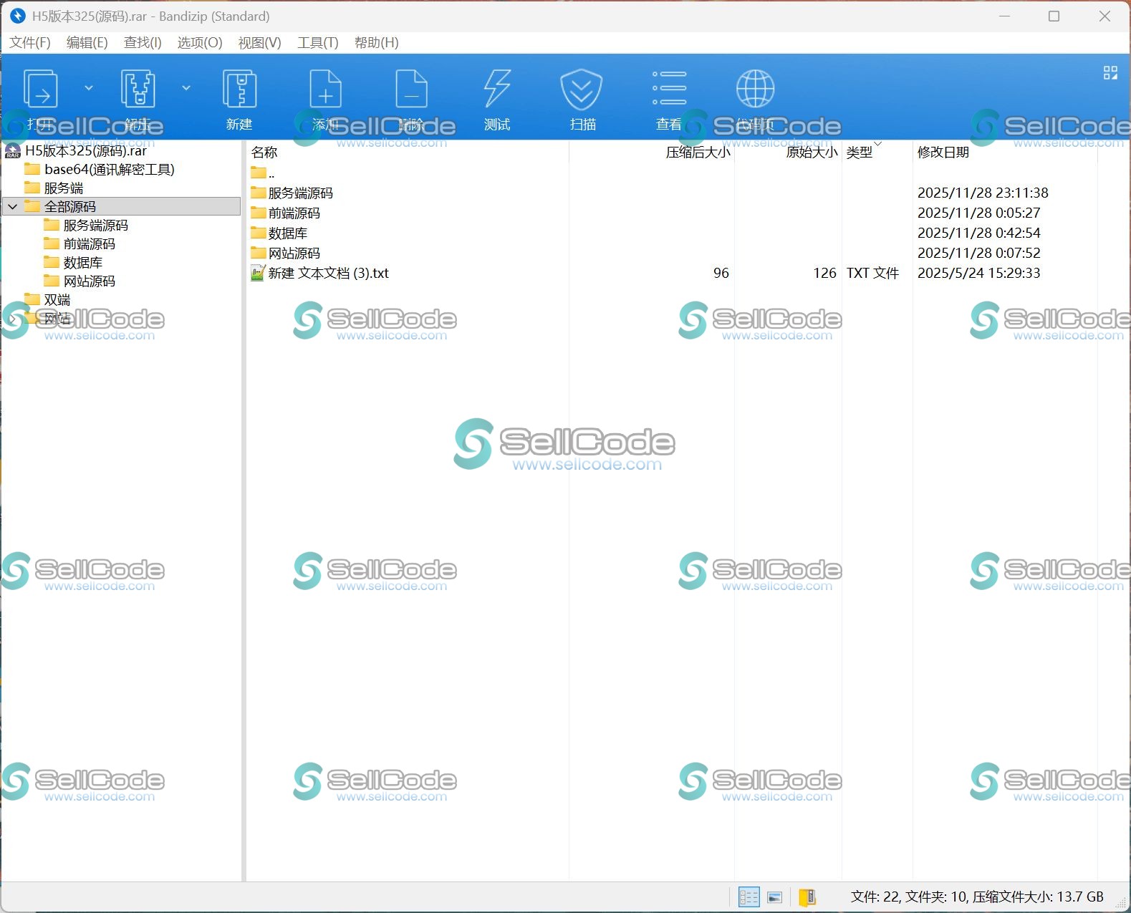Screen dimensions: 1131x913
Task: Open dropdown arrow next to 解压
Action: (186, 88)
